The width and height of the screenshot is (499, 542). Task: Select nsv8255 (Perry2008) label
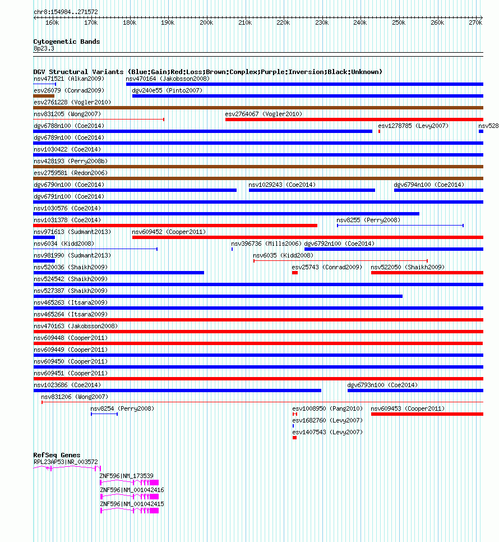(368, 220)
